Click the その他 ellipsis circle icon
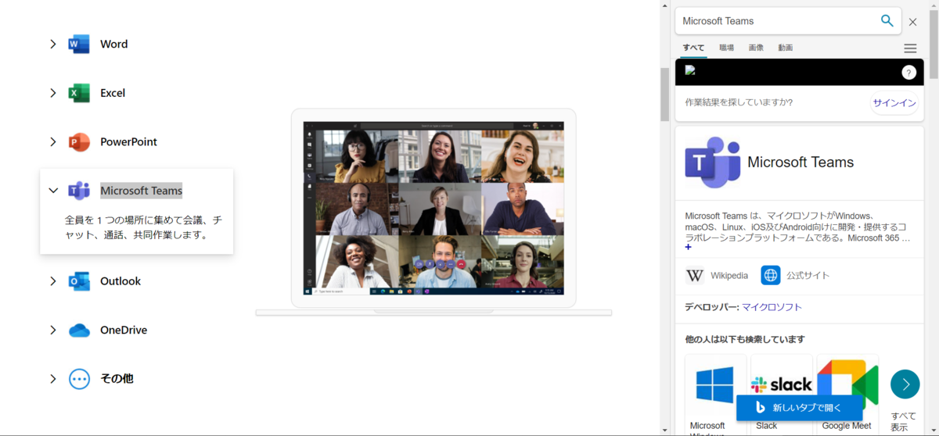939x436 pixels. click(x=79, y=379)
